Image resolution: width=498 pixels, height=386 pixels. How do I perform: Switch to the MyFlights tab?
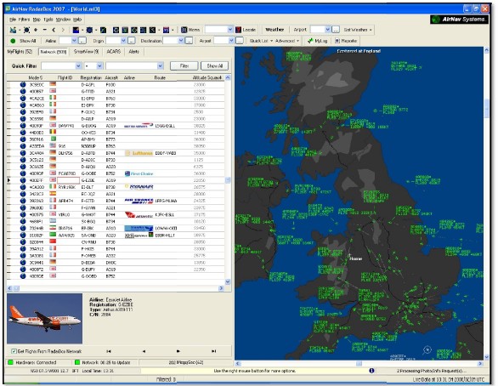[20, 52]
